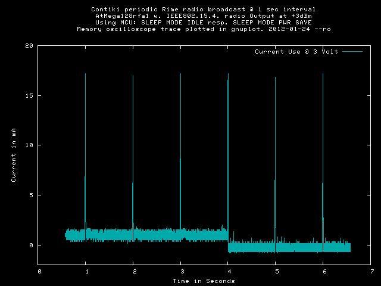Click the "Current in mA" y-axis label
Screen dimensions: 381x286
click(x=14, y=154)
